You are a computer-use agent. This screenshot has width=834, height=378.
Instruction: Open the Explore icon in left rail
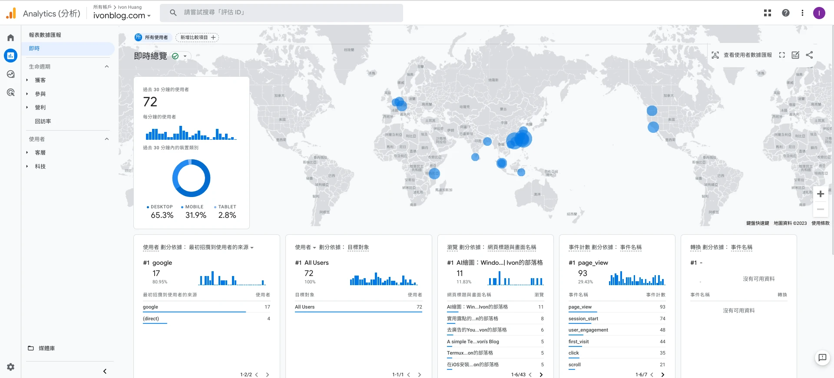[x=10, y=74]
